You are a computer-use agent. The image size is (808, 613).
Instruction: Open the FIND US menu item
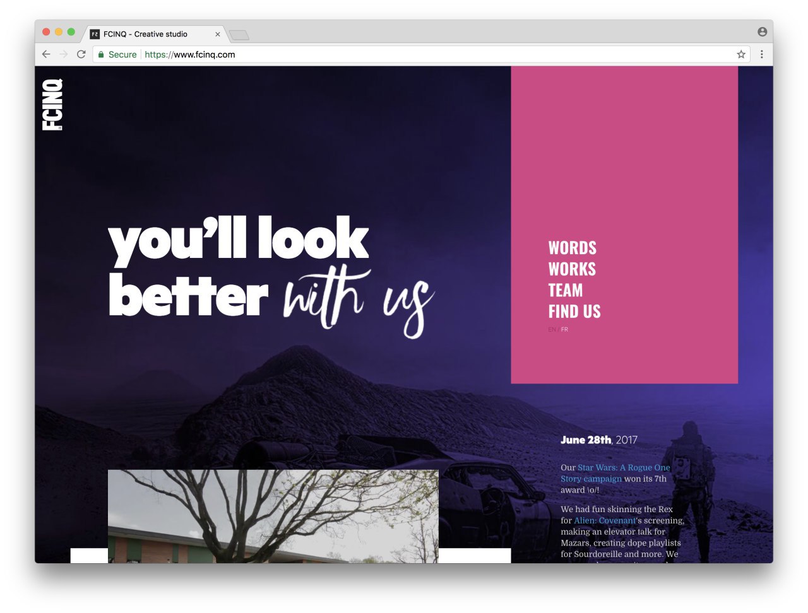tap(574, 312)
